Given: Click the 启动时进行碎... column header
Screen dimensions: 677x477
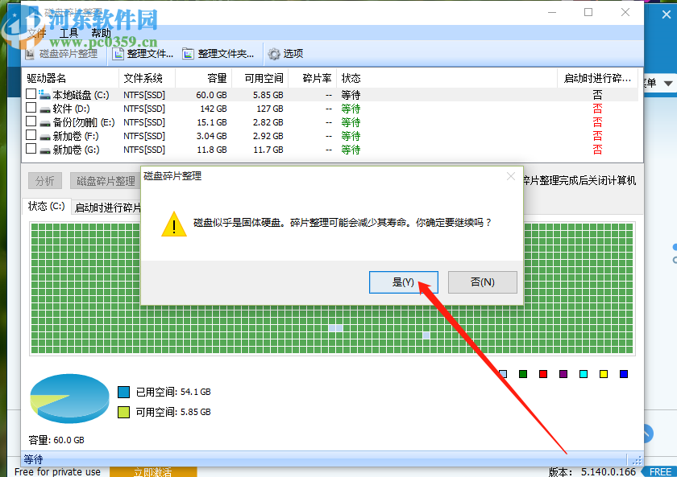Looking at the screenshot, I should 597,78.
